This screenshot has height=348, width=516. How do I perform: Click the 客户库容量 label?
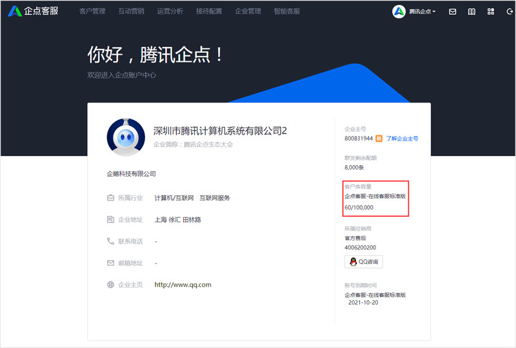358,186
